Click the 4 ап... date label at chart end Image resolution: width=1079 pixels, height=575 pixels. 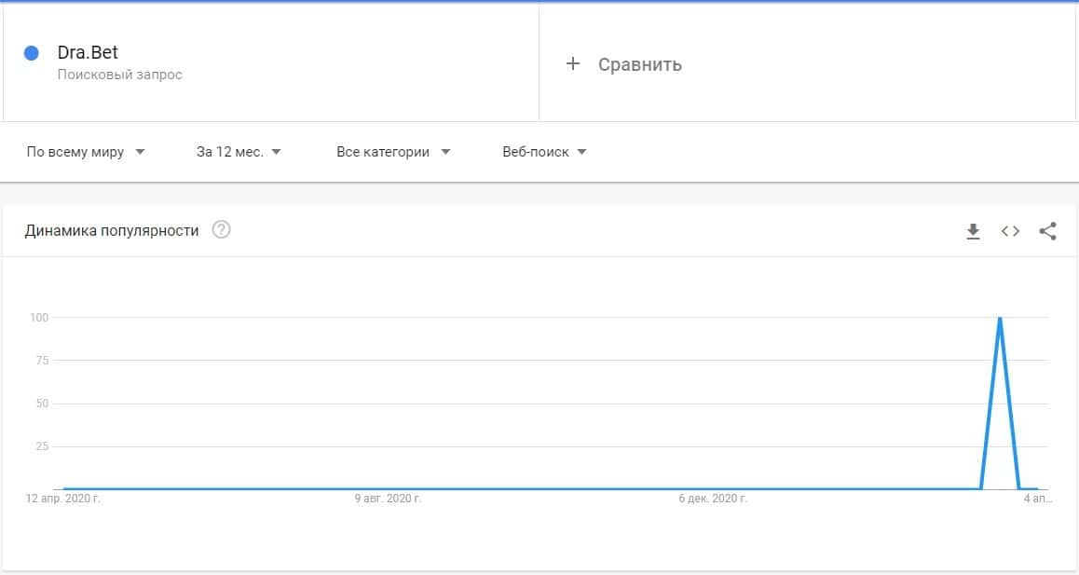coord(1037,500)
